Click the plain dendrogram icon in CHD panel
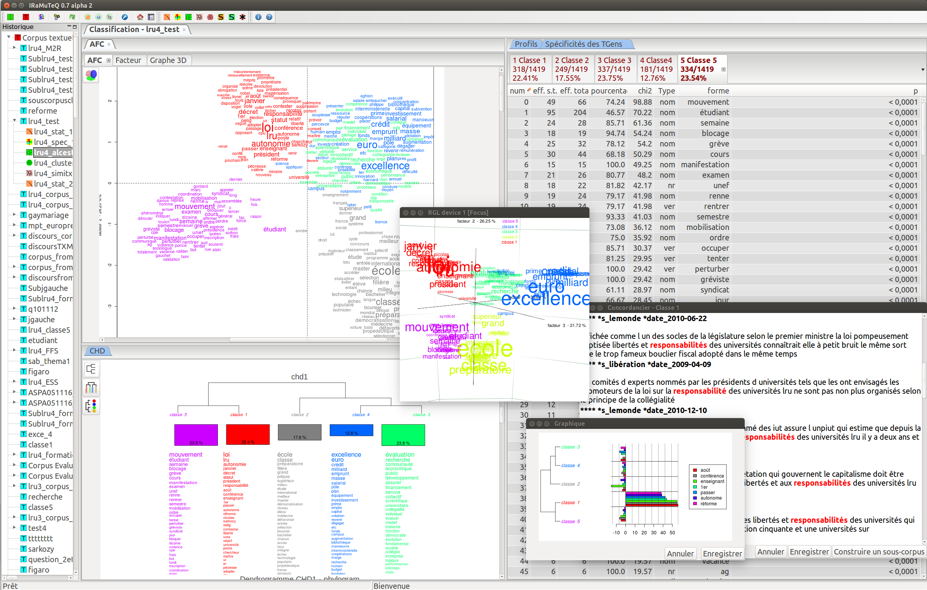This screenshot has height=590, width=927. [92, 369]
